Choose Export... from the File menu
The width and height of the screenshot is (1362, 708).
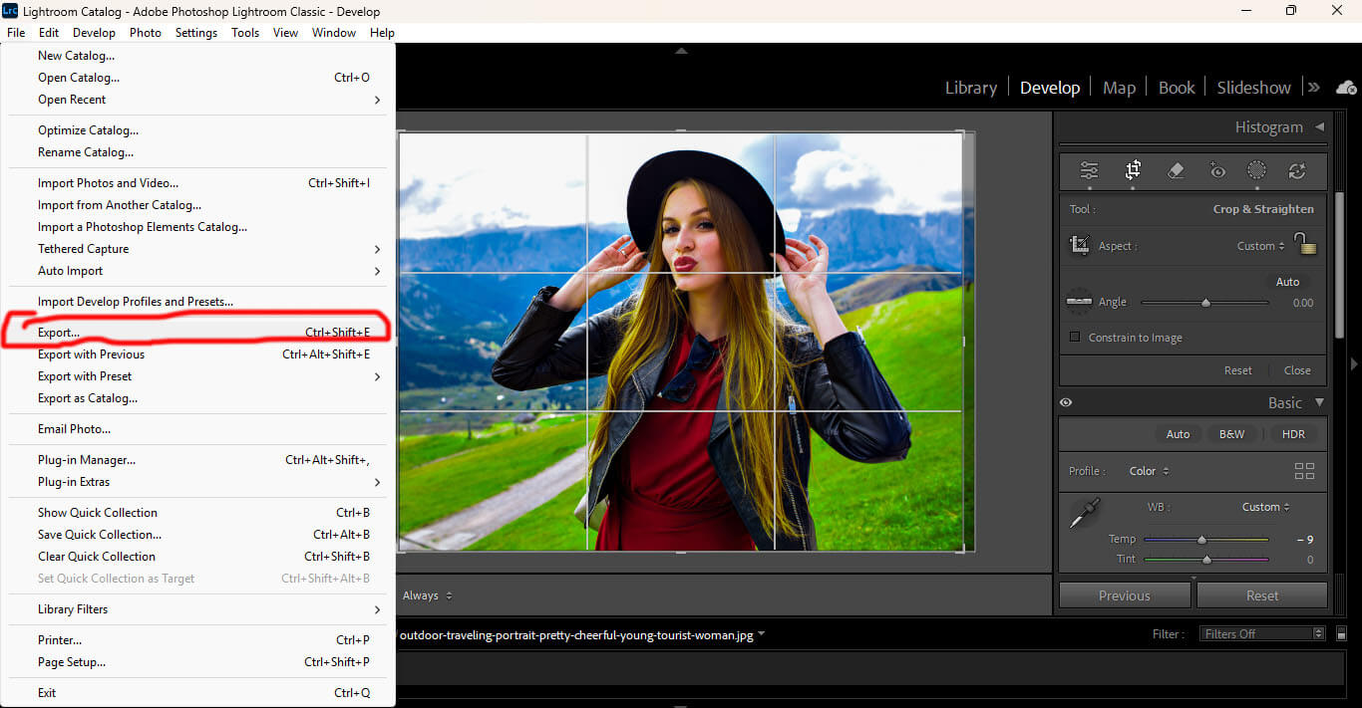[x=59, y=333]
